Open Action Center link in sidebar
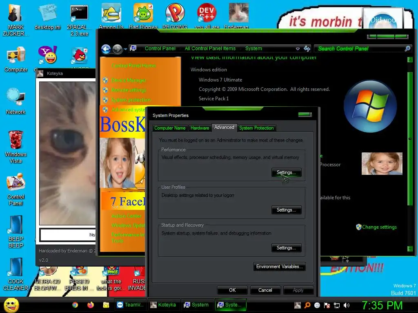The width and height of the screenshot is (418, 313). tap(127, 216)
